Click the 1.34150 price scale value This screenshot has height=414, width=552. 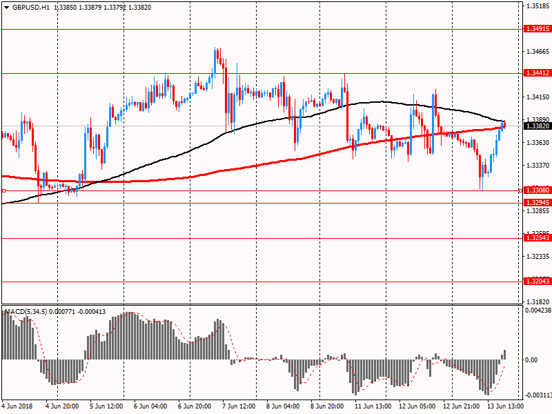pyautogui.click(x=538, y=97)
